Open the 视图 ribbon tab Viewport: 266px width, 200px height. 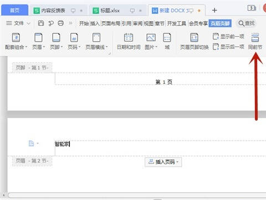149,23
